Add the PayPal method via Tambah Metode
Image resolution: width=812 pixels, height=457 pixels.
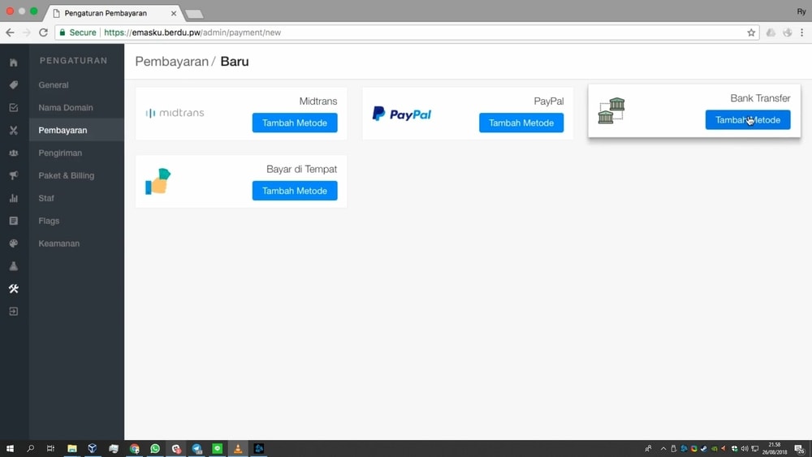(x=521, y=123)
